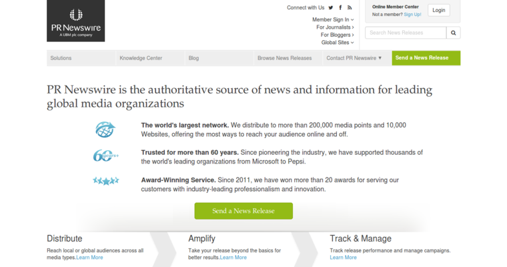Click the search magnifier button
Viewport: 507px width, 267px height.
pos(454,33)
